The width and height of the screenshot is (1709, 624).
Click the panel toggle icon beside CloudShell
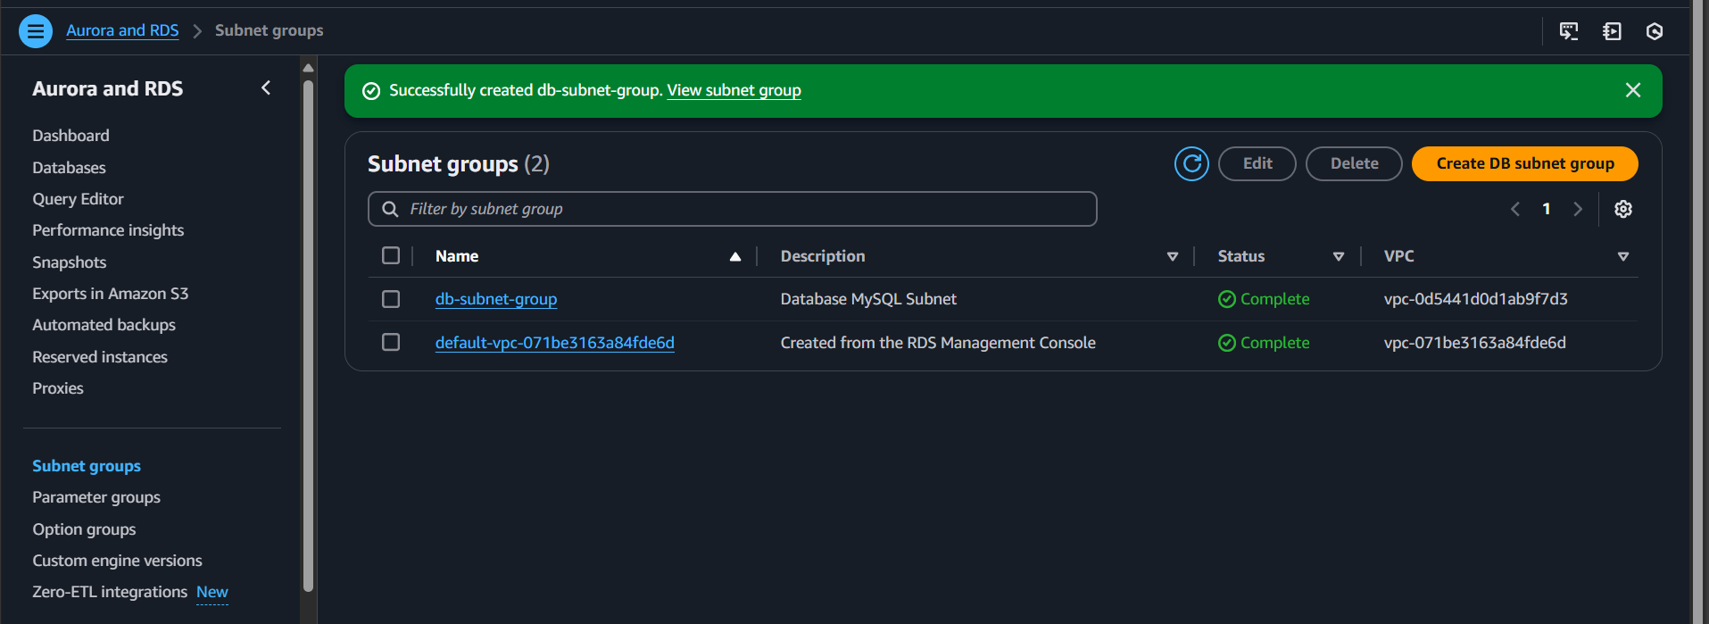(x=1612, y=31)
